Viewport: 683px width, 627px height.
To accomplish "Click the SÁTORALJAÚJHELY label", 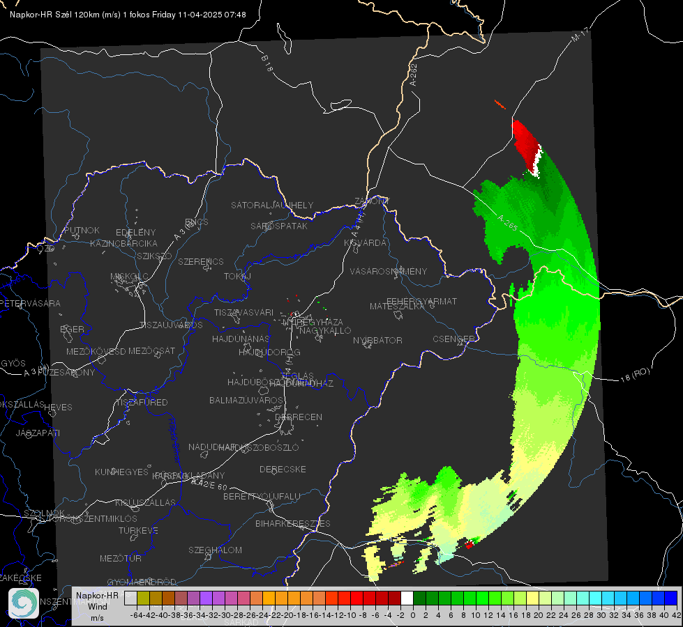I will (x=272, y=206).
